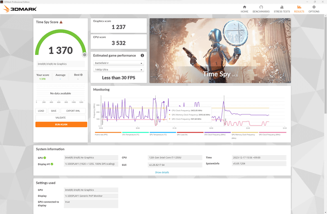The height and width of the screenshot is (214, 327).
Task: Click the System information GPU field value
Action: [91, 158]
